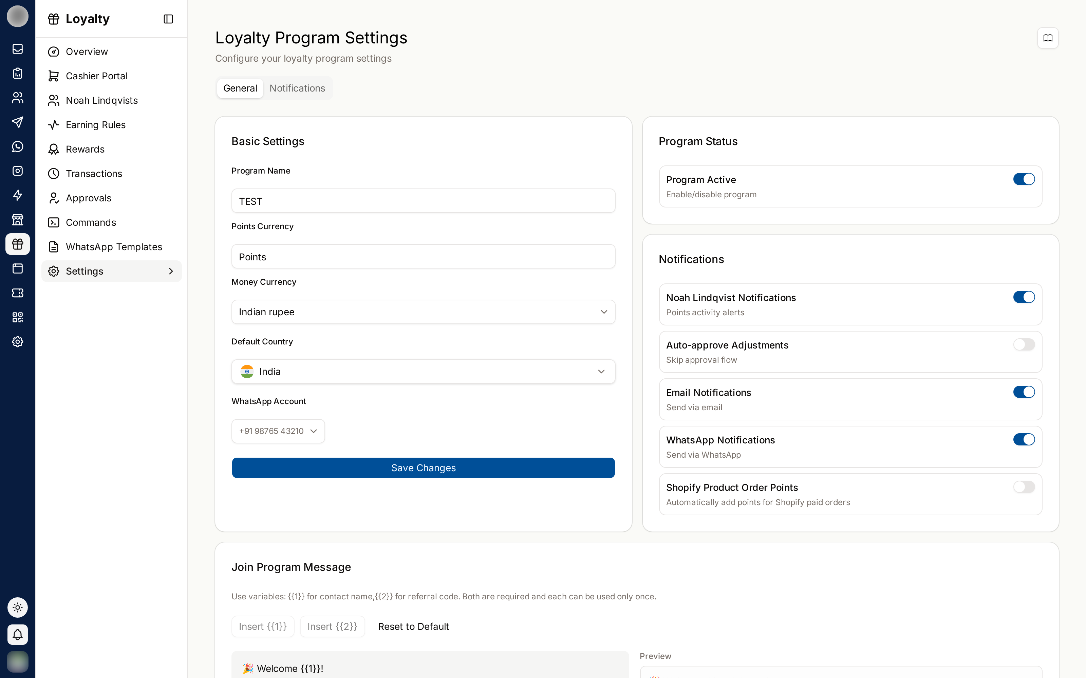
Task: Open the WhatsApp Account dropdown
Action: tap(278, 431)
